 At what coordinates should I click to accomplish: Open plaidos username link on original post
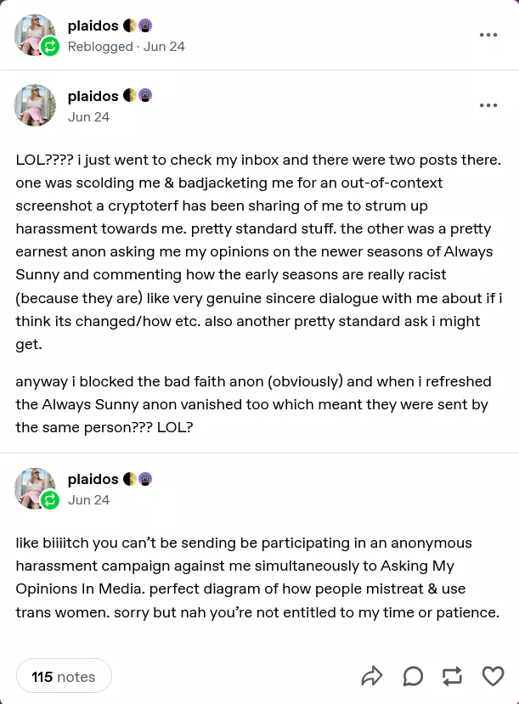pos(93,96)
